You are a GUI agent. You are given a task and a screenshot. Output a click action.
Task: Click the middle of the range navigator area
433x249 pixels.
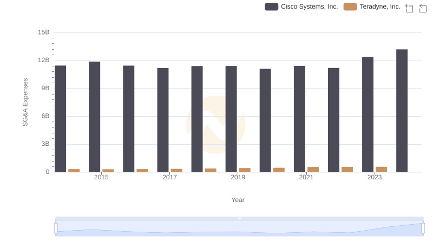coord(239,229)
